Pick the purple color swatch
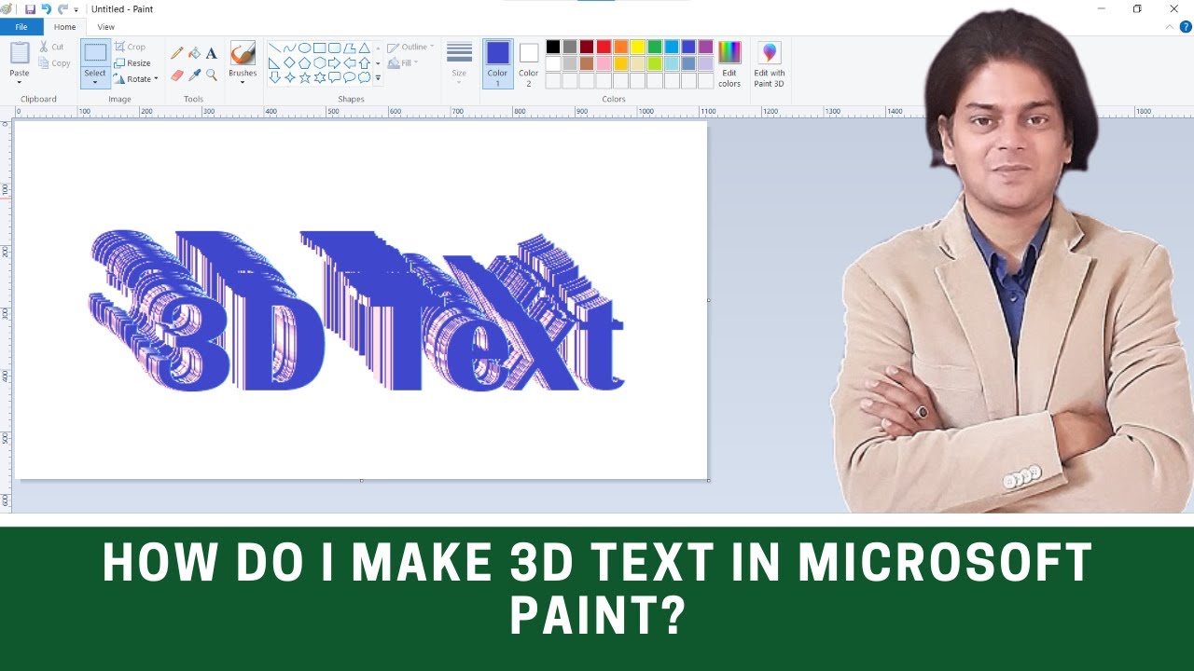Screen dimensions: 1194x671 click(x=704, y=47)
